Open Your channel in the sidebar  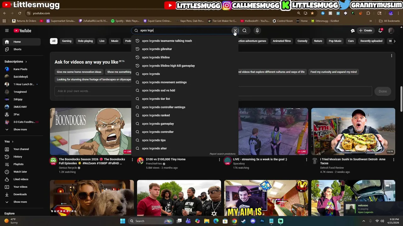pyautogui.click(x=21, y=149)
